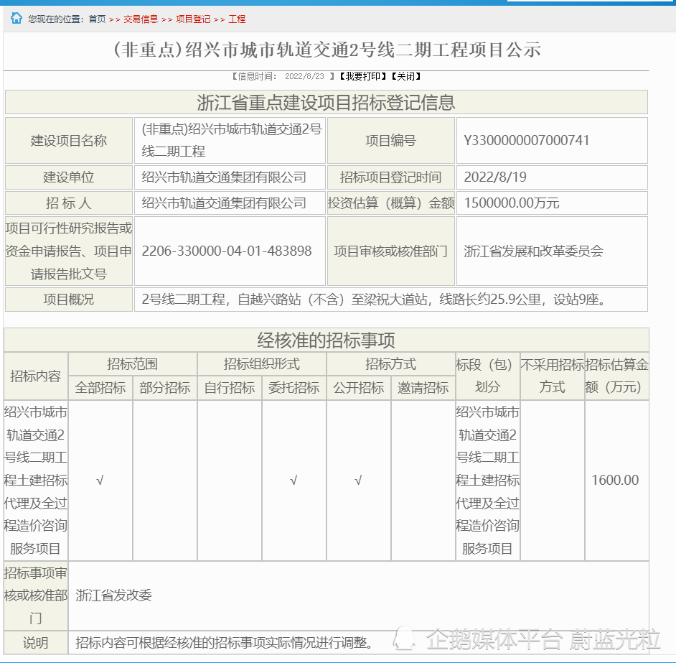Select 浙江省发改委 value

point(114,595)
